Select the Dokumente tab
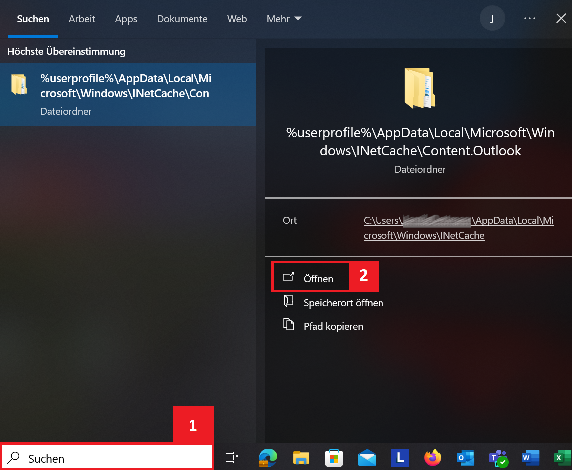572x470 pixels. [182, 19]
